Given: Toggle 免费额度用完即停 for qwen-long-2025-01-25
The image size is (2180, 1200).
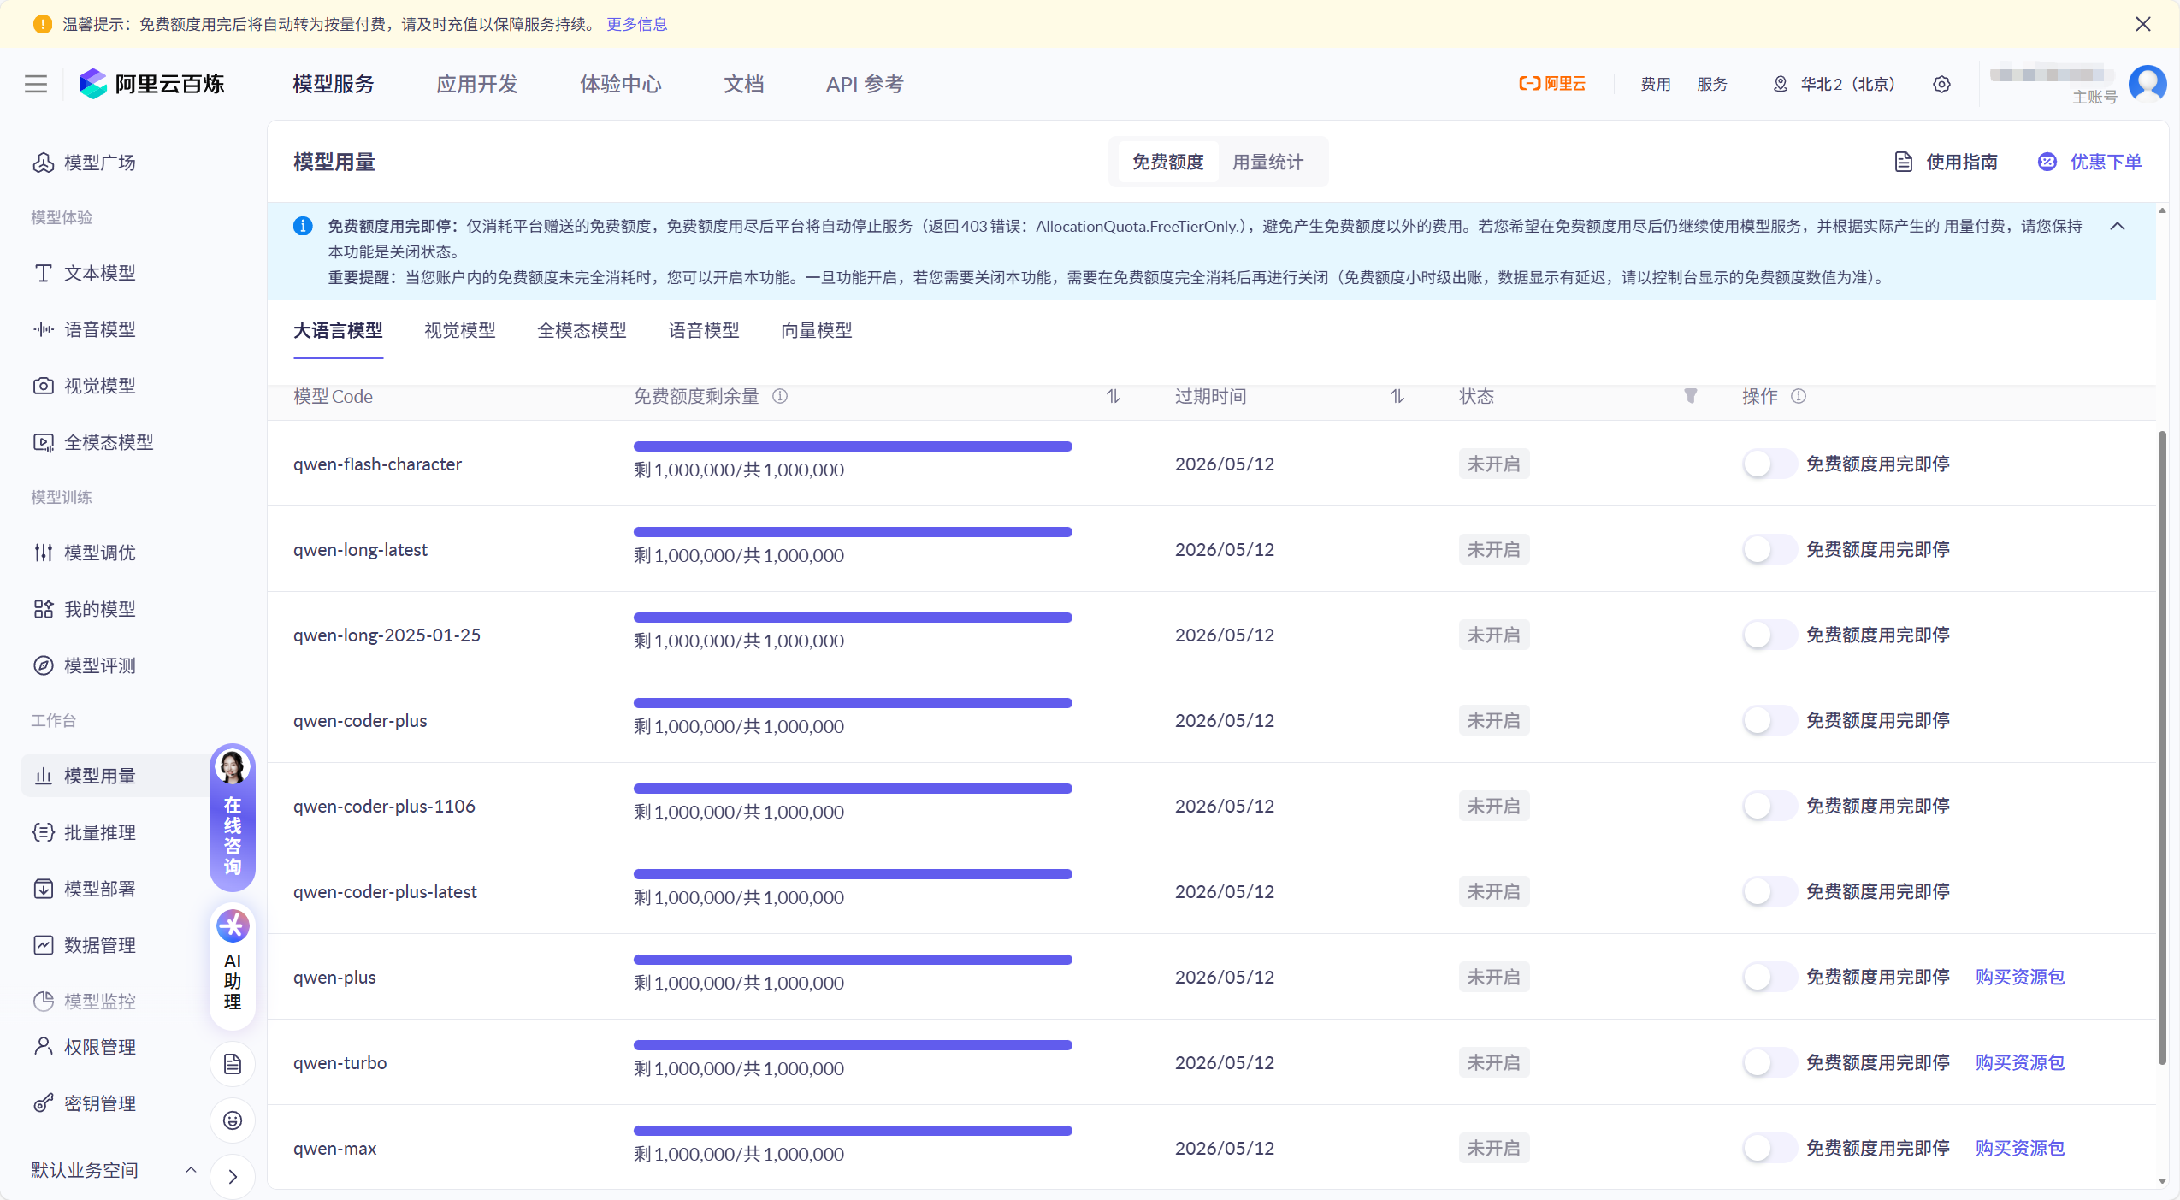Looking at the screenshot, I should click(x=1769, y=635).
